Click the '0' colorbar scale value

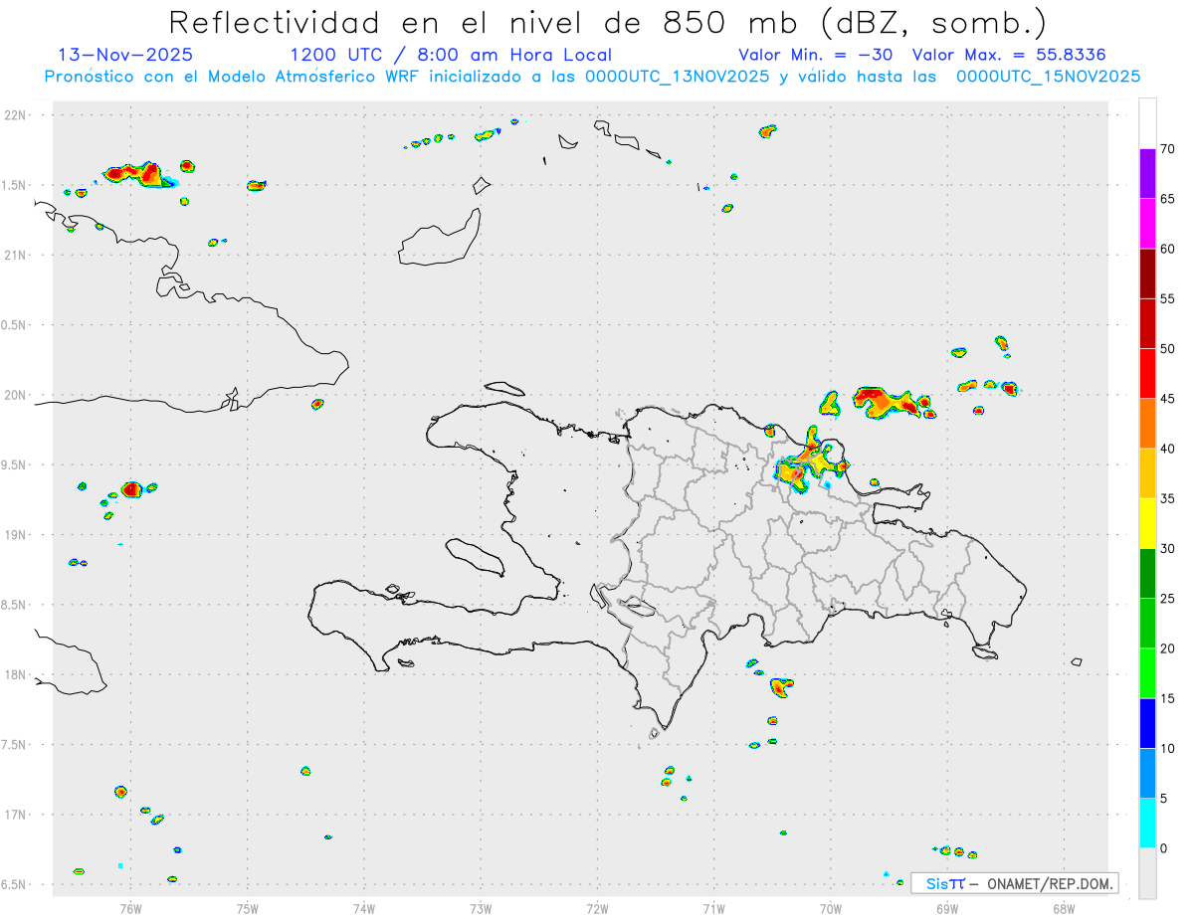pos(1163,848)
